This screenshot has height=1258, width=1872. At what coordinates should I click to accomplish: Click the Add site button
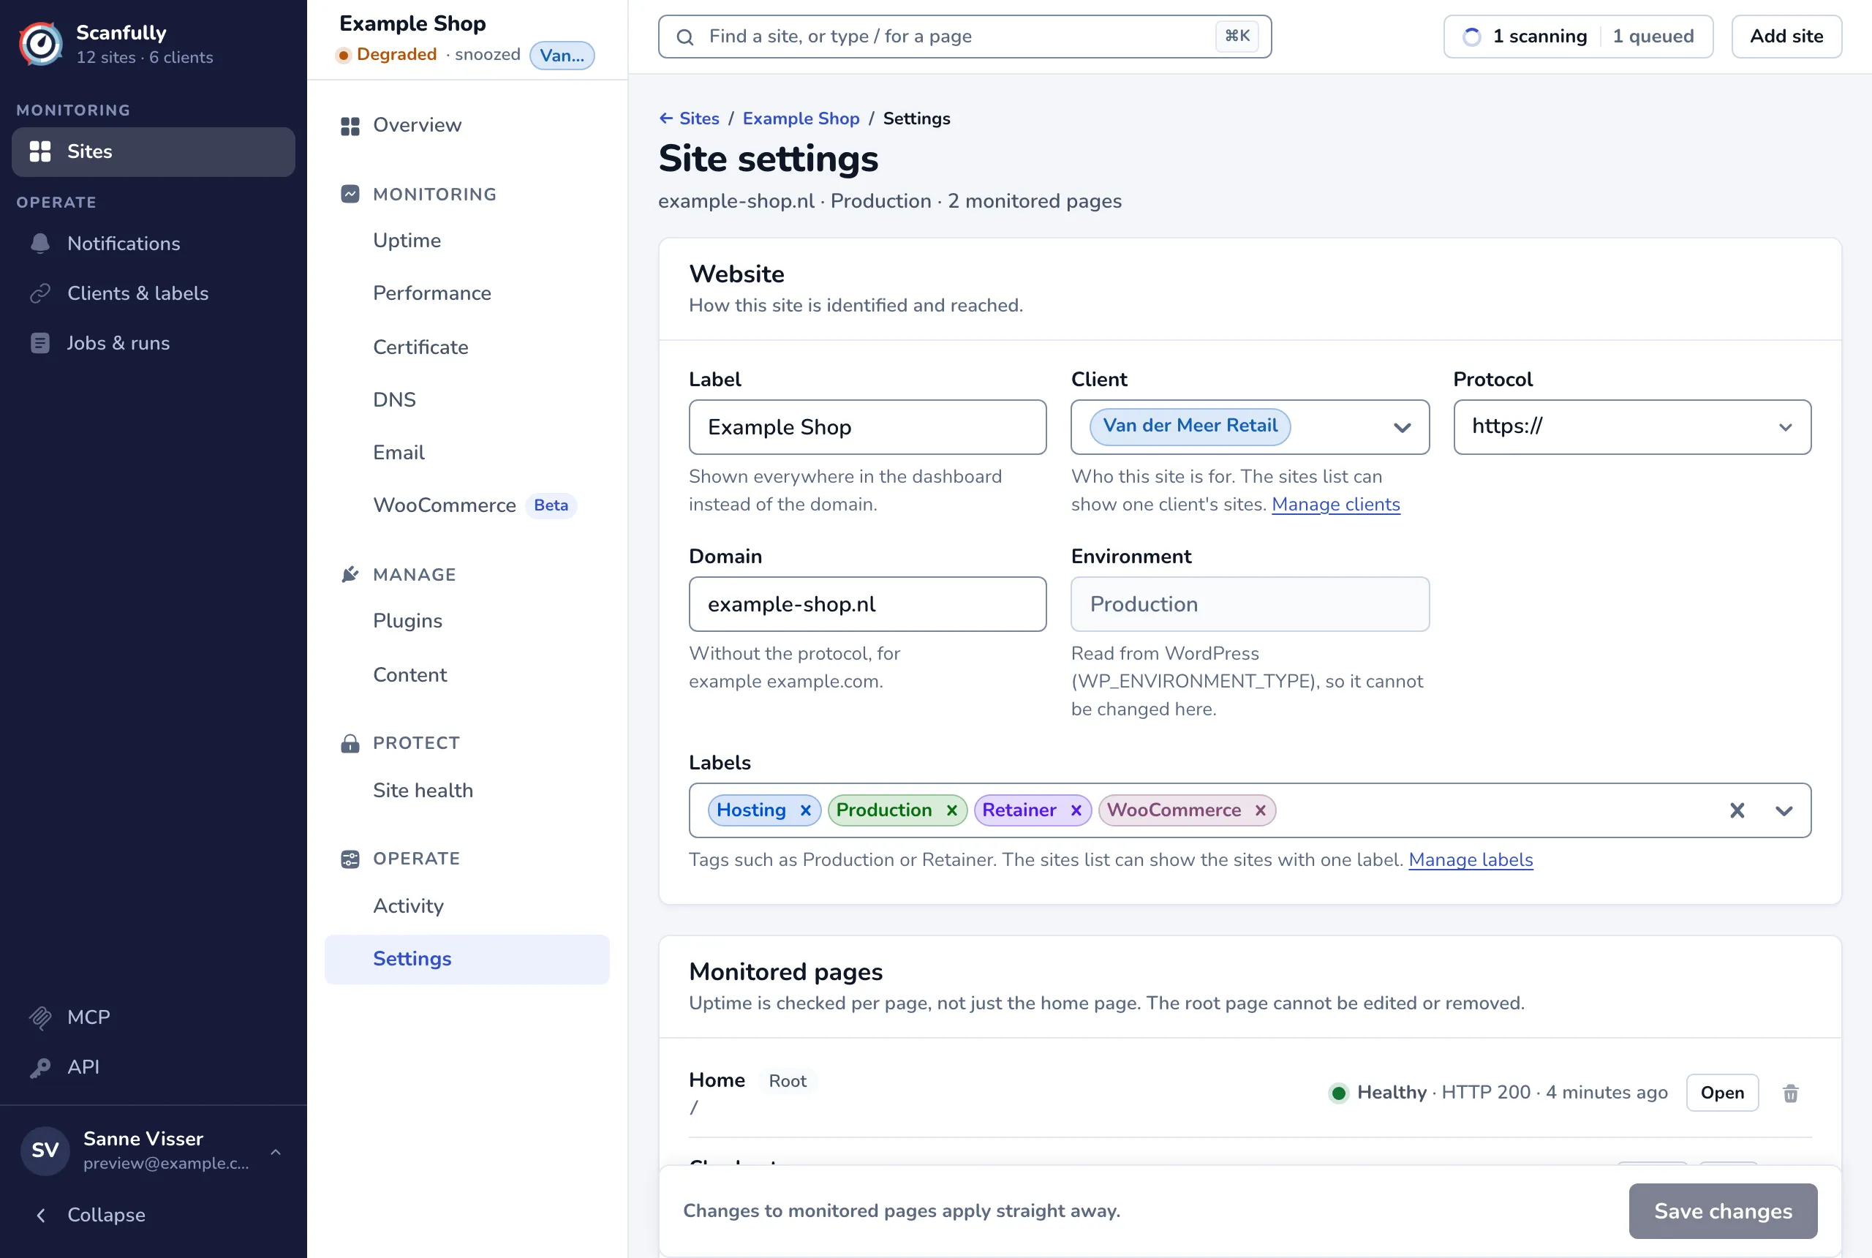1786,37
